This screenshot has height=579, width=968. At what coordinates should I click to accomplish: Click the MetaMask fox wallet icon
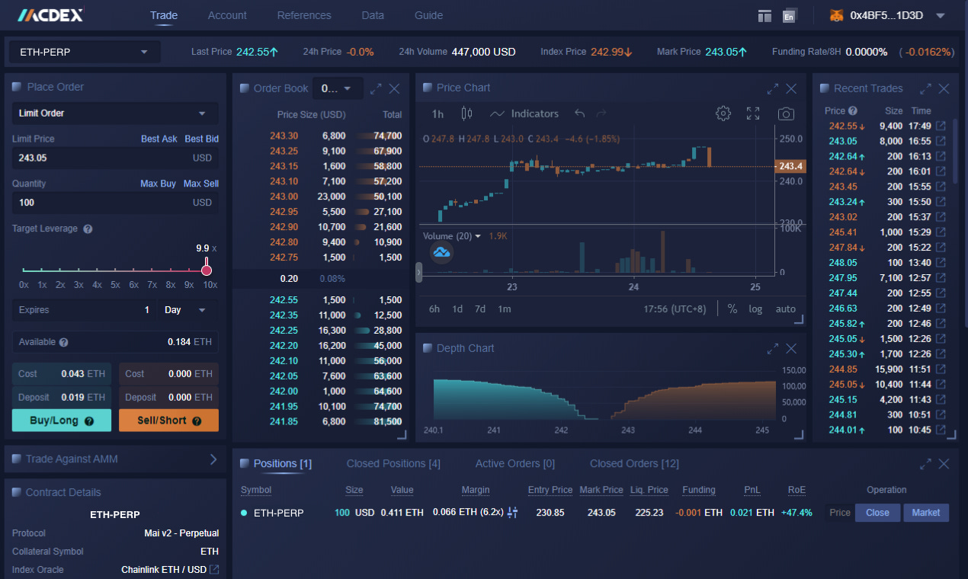click(x=836, y=15)
